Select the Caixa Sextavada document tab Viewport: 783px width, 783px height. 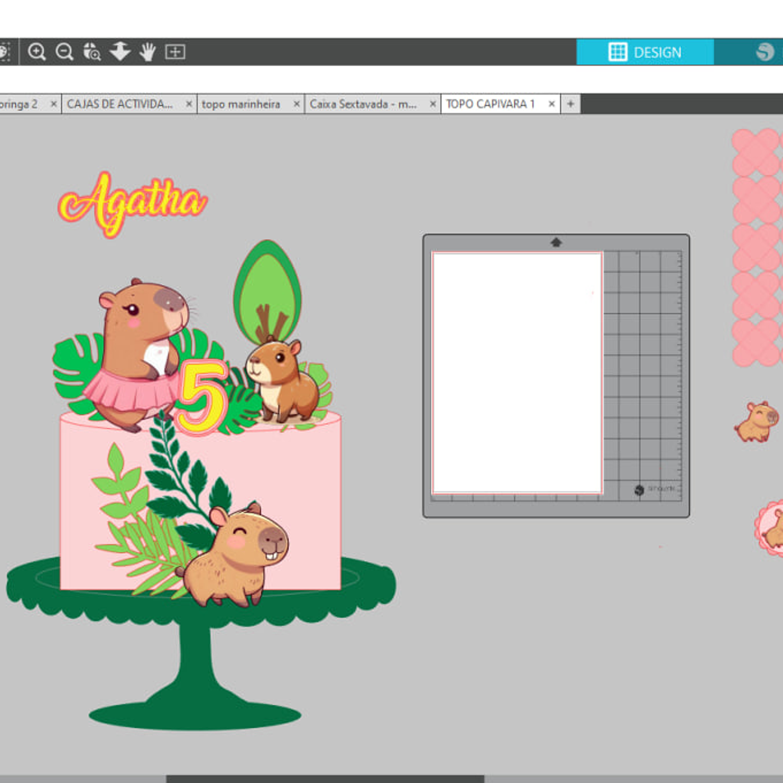pos(363,104)
